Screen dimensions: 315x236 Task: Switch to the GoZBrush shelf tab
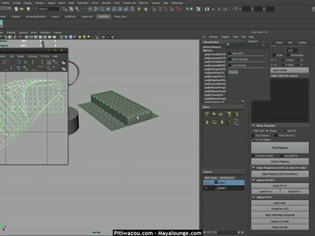[70, 17]
